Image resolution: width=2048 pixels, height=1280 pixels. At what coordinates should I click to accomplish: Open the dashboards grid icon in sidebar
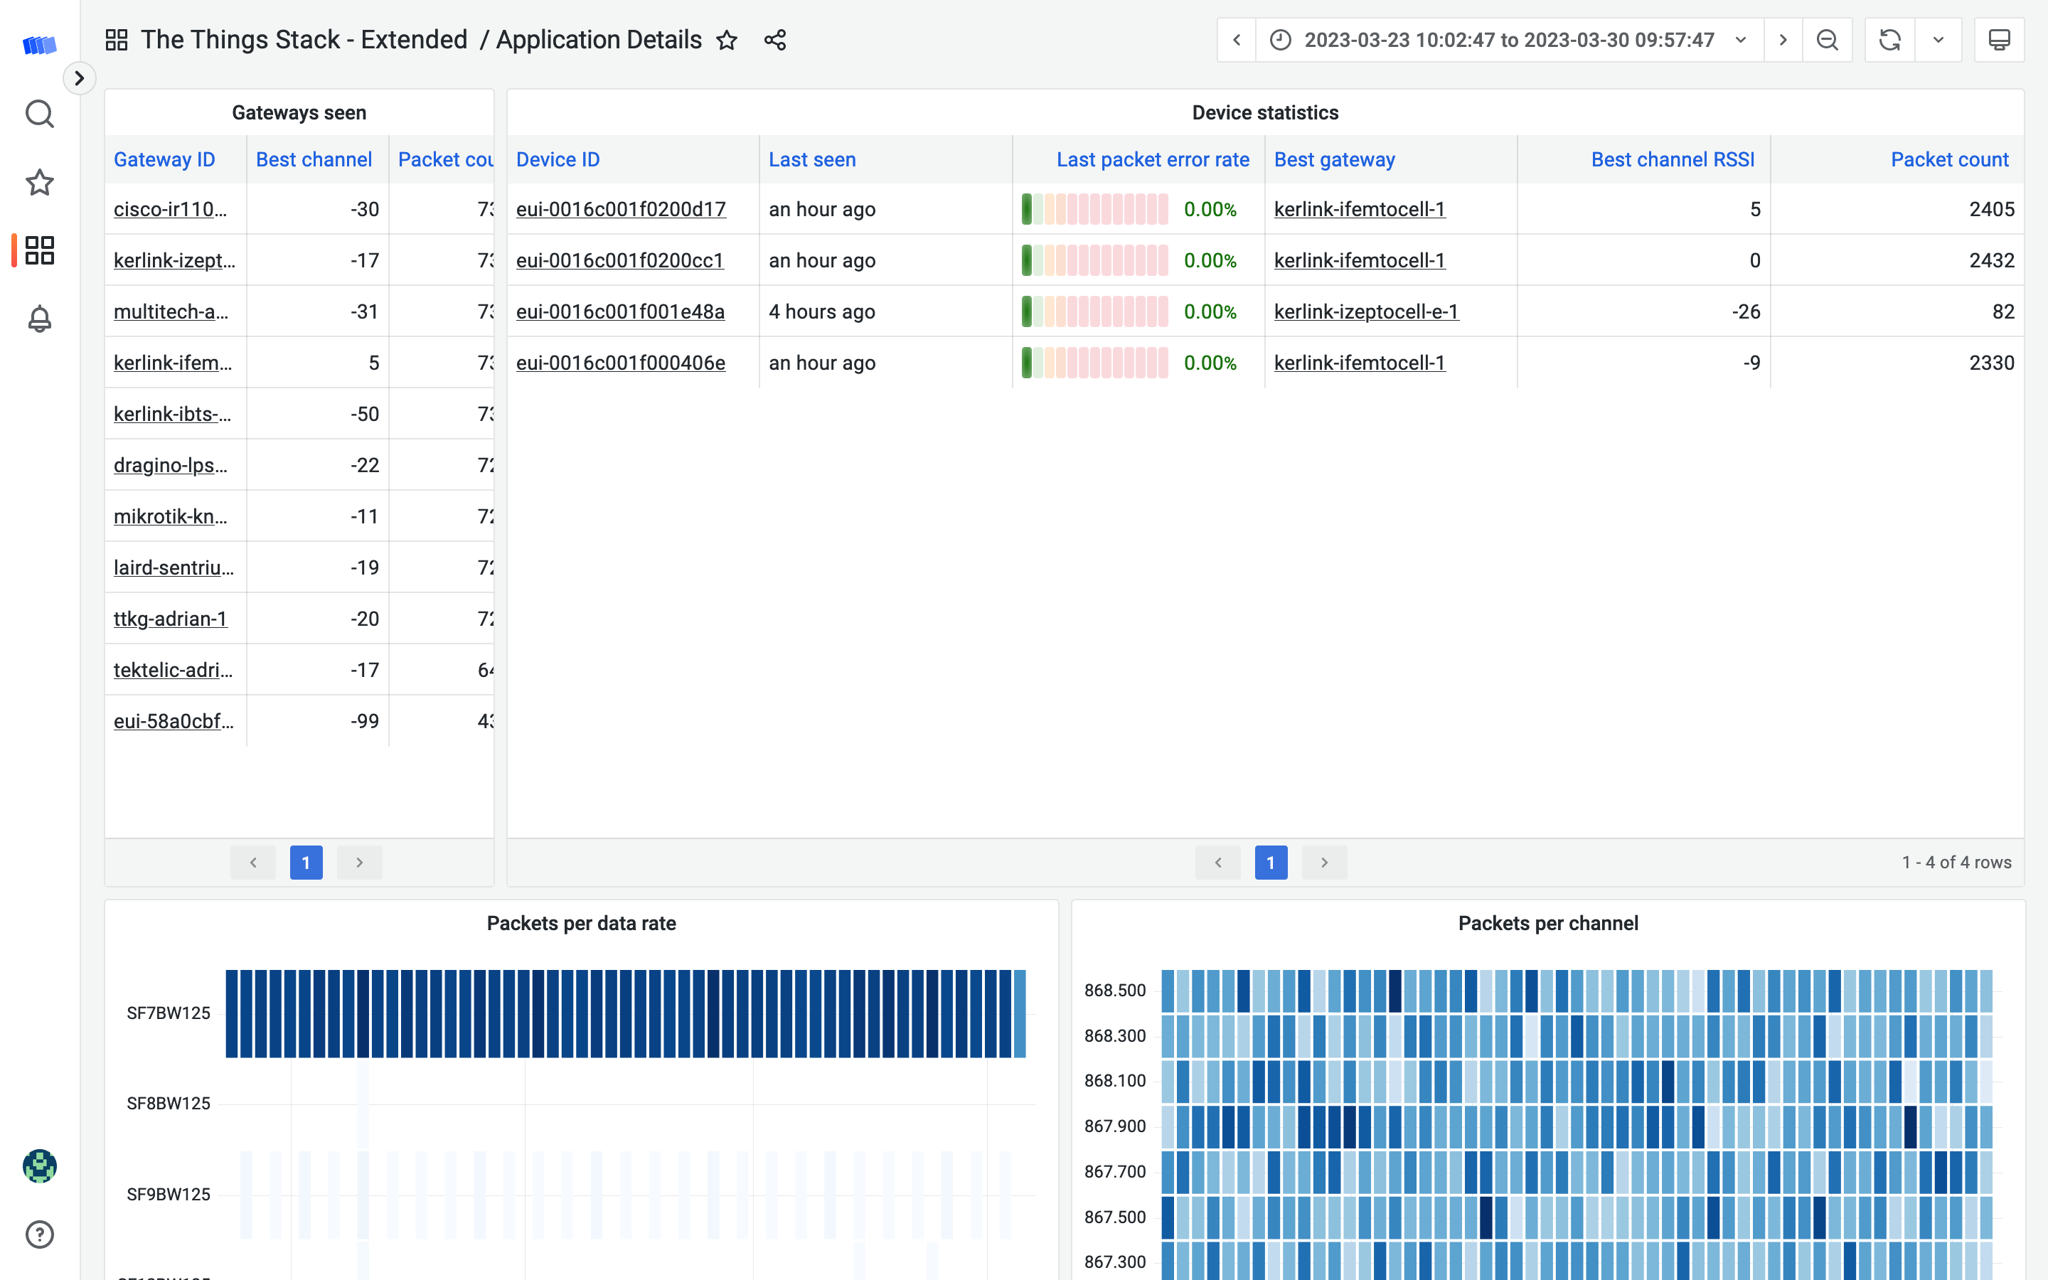click(x=39, y=250)
